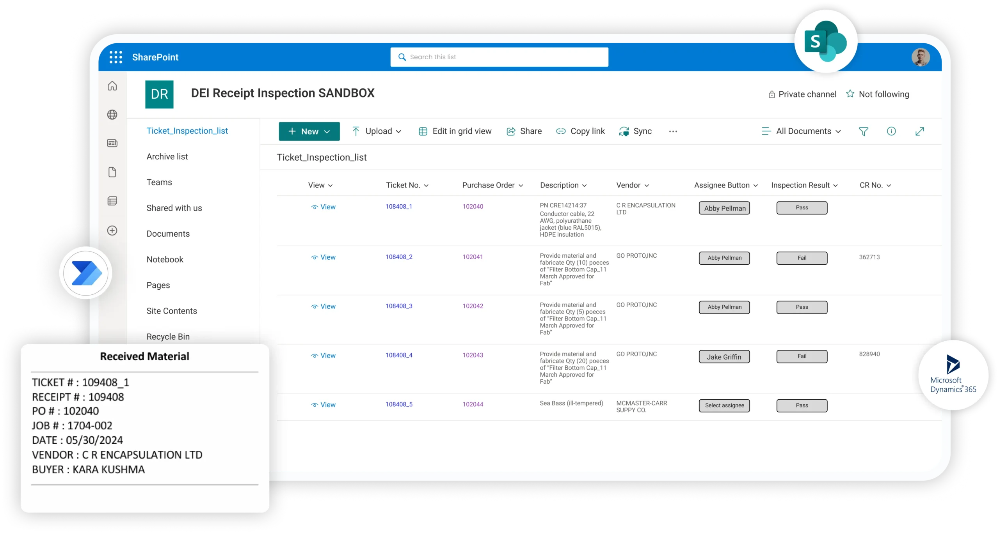
Task: Open purchase order 102040 link
Action: point(473,207)
